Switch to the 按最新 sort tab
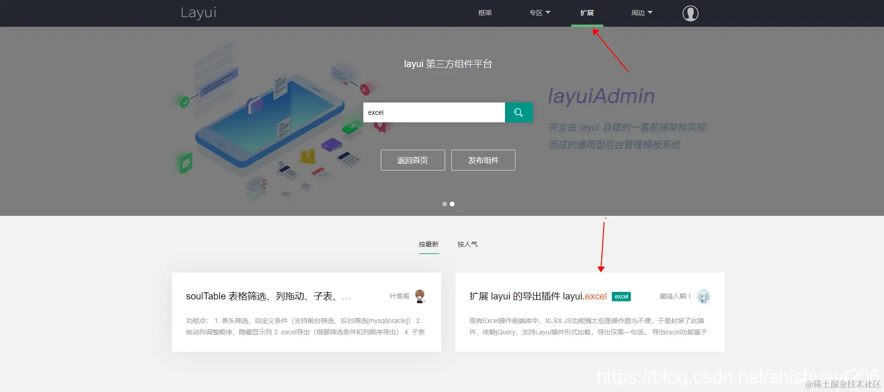The height and width of the screenshot is (392, 884). tap(429, 245)
